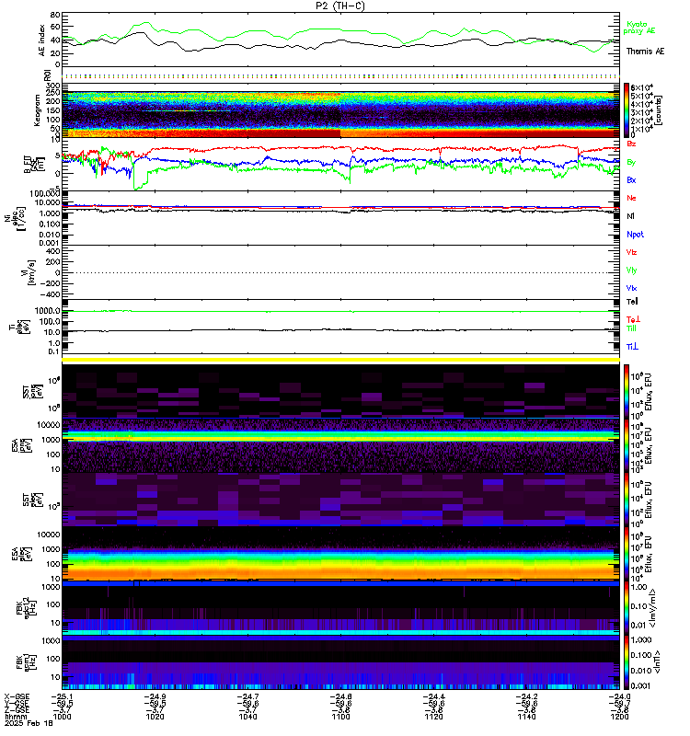This screenshot has height=736, width=690.
Task: Click the B_FIT [nT] y-axis title
Action: 35,165
